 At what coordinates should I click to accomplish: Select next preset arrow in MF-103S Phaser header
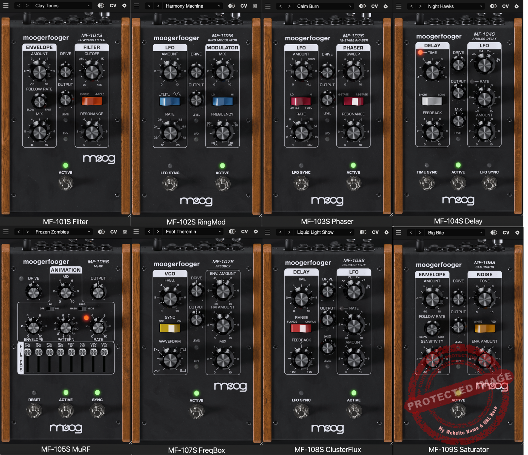[x=289, y=6]
